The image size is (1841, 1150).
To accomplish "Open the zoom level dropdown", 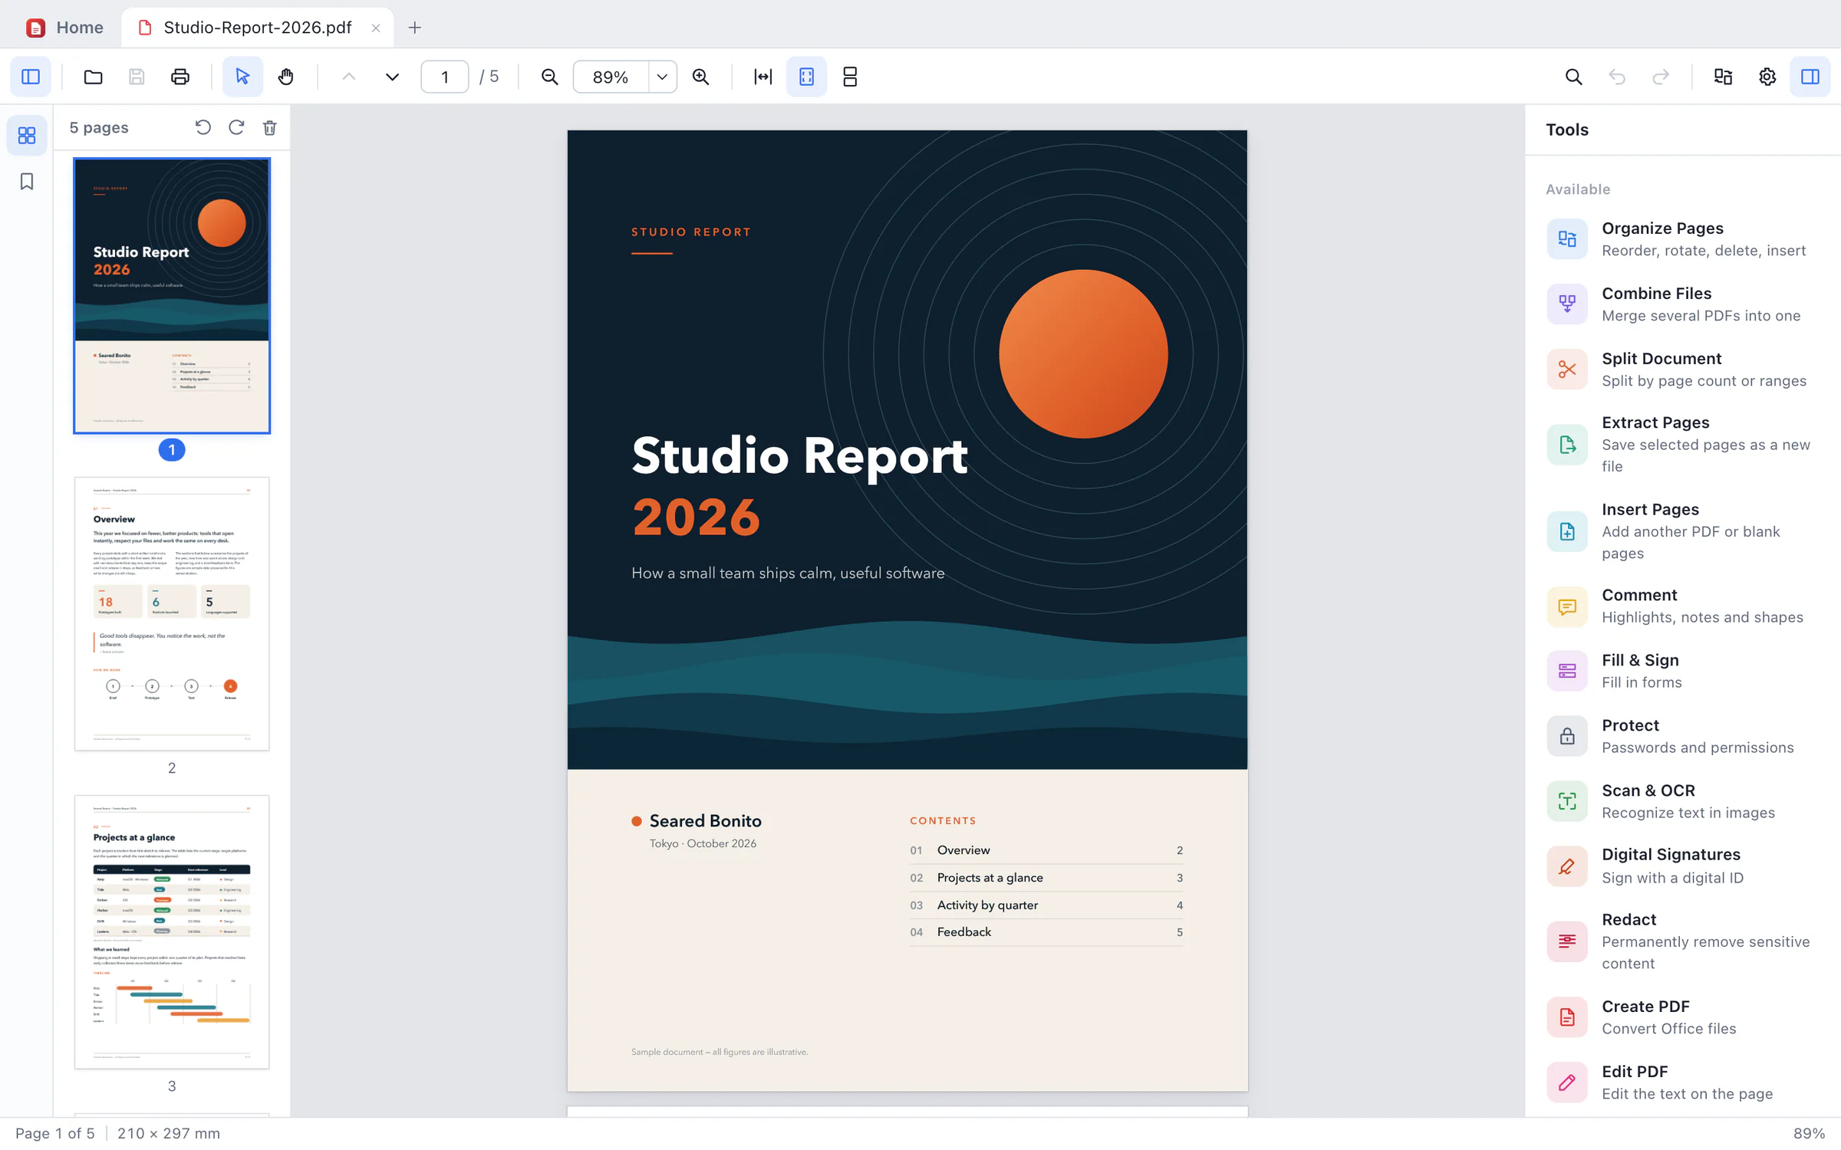I will [x=662, y=77].
